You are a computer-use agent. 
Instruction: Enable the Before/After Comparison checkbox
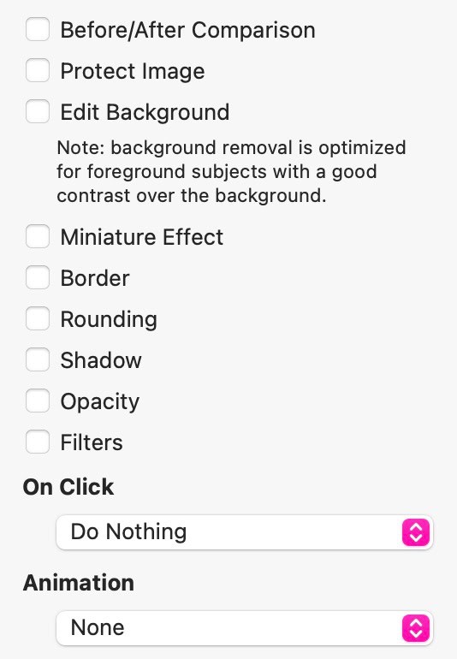pos(38,29)
